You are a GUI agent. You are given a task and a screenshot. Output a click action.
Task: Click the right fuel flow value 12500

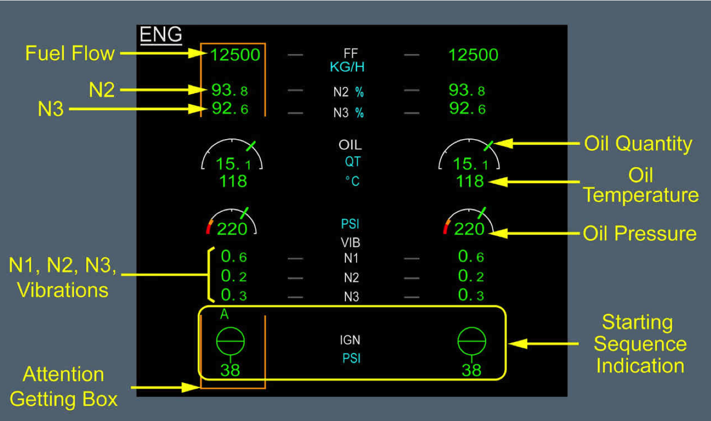point(473,55)
